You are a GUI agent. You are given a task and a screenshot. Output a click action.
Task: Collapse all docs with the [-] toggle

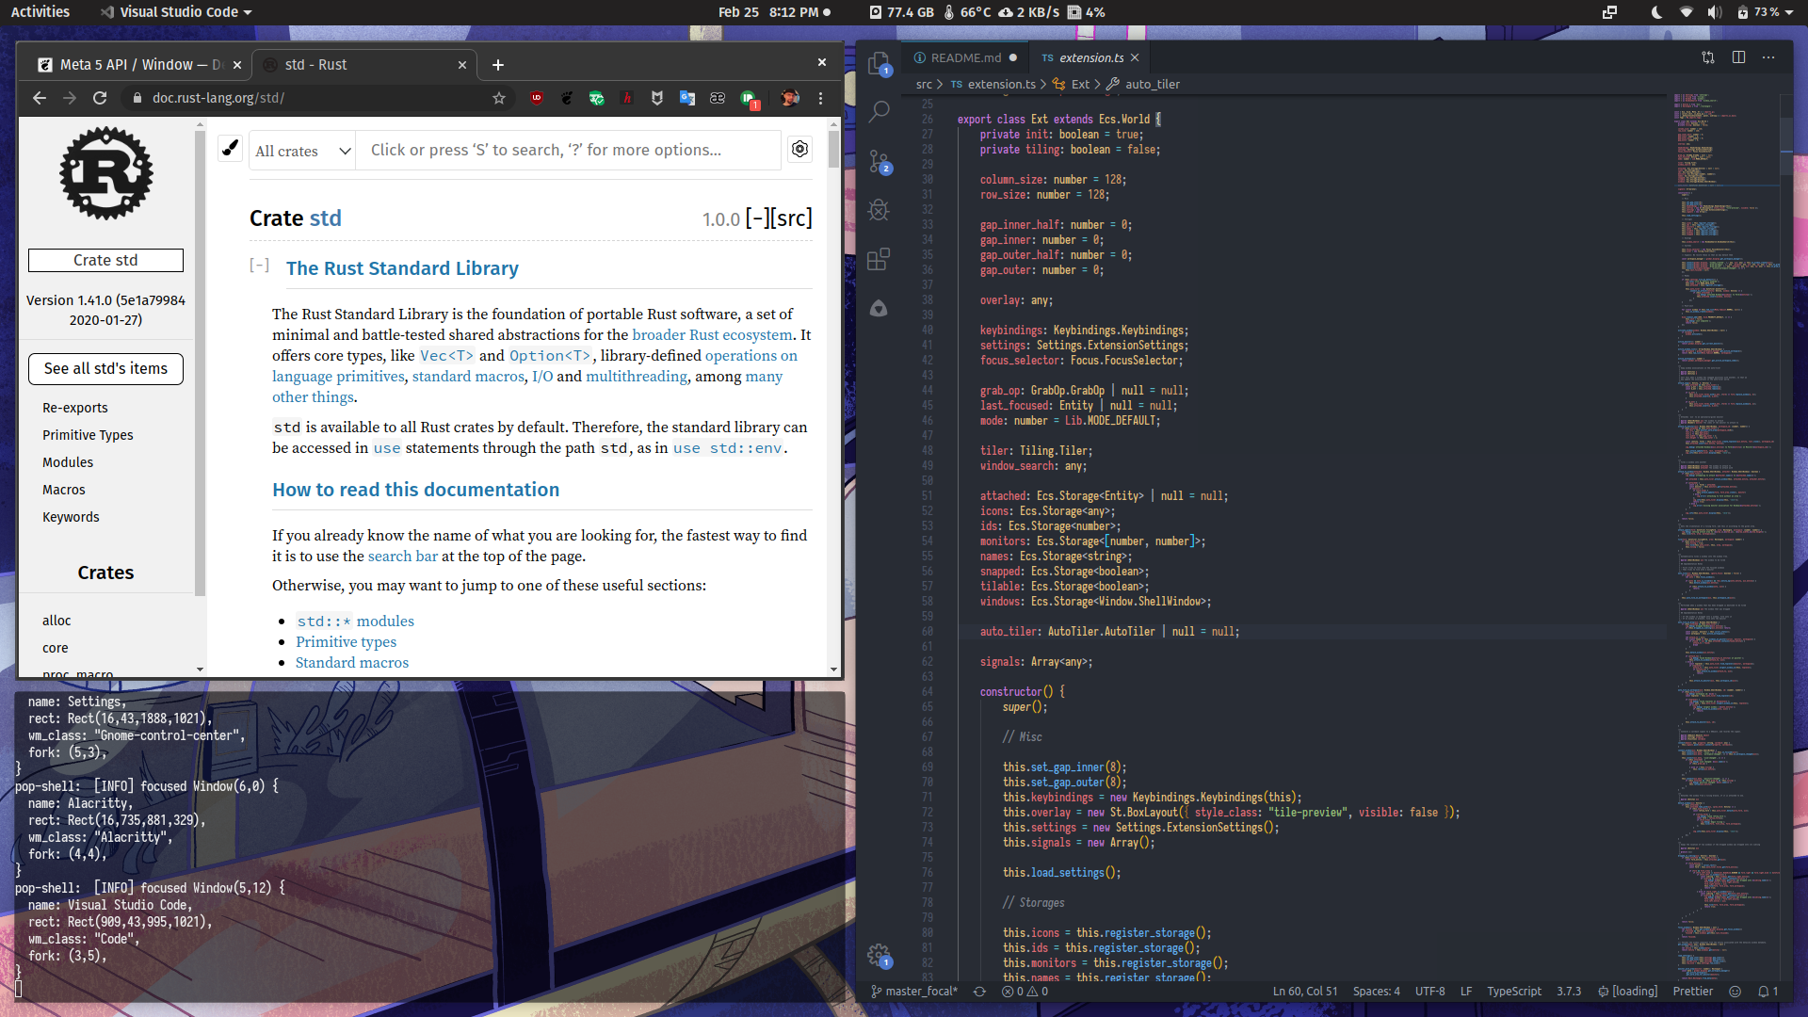point(758,218)
